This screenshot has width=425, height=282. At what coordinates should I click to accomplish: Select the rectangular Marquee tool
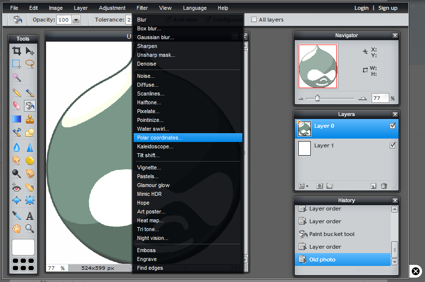pos(17,64)
